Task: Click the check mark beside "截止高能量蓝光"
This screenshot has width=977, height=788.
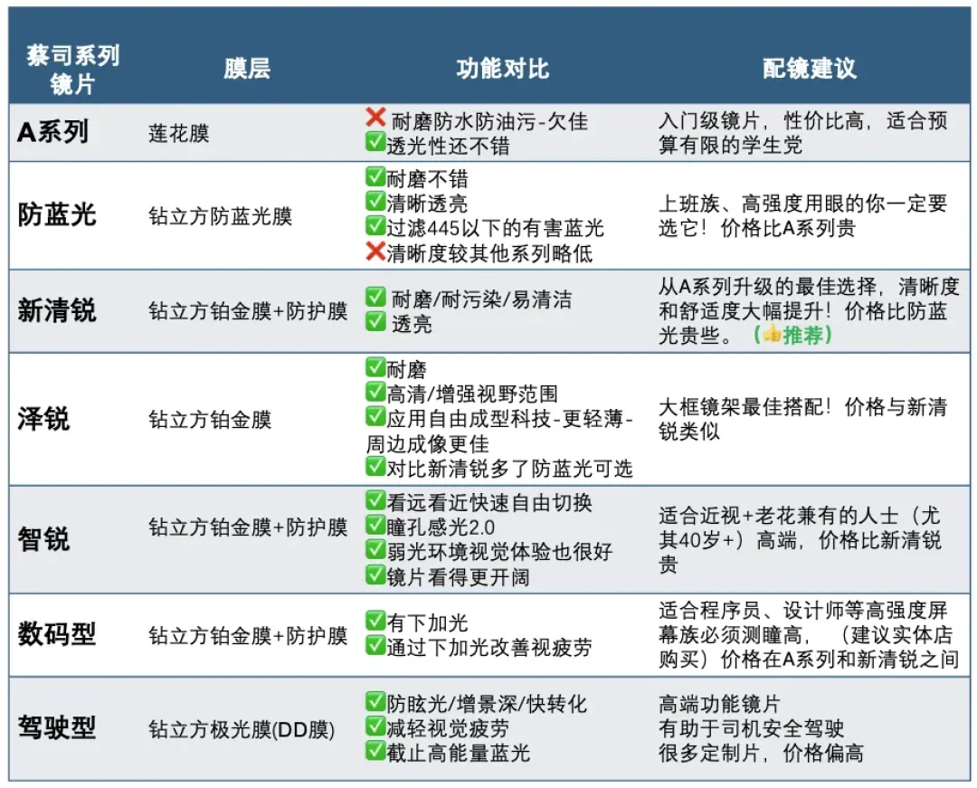Action: (375, 750)
